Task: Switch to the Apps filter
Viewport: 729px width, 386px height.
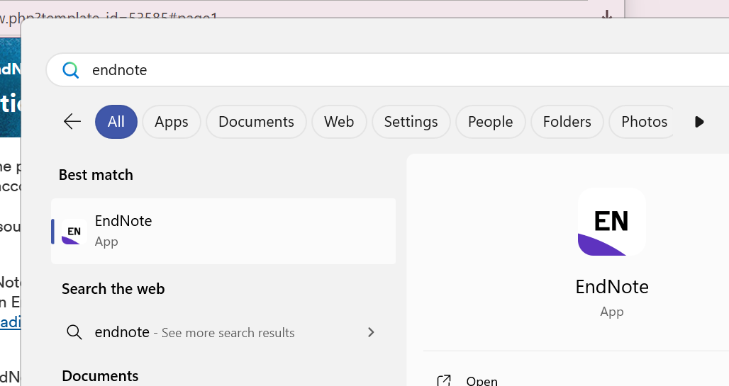Action: [172, 122]
